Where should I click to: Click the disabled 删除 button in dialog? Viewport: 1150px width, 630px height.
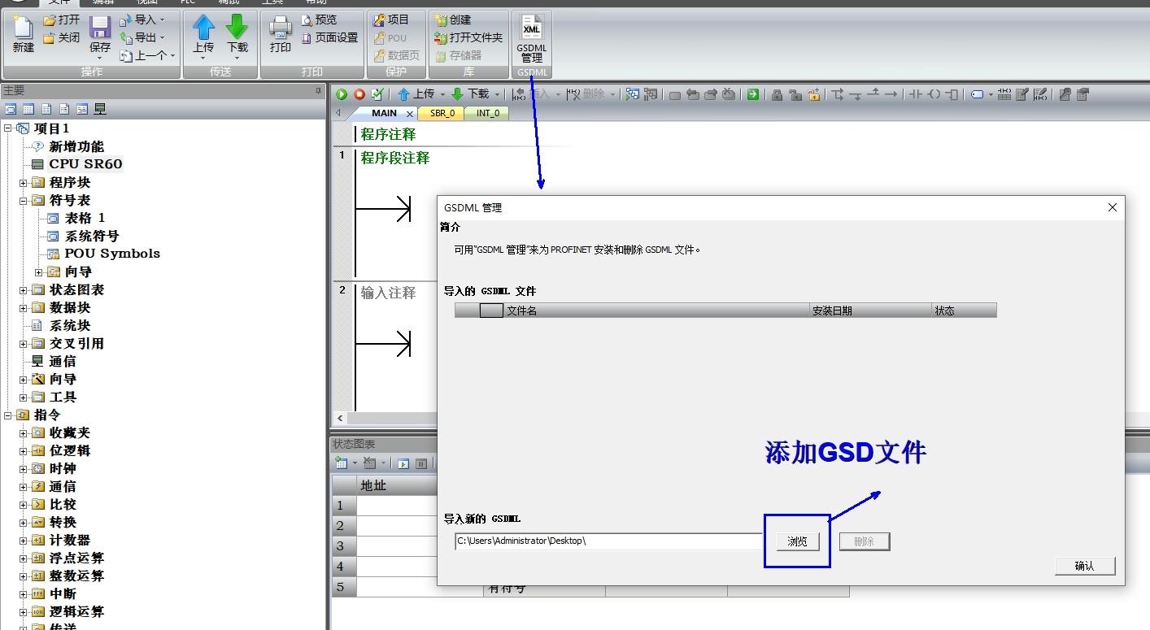point(865,541)
